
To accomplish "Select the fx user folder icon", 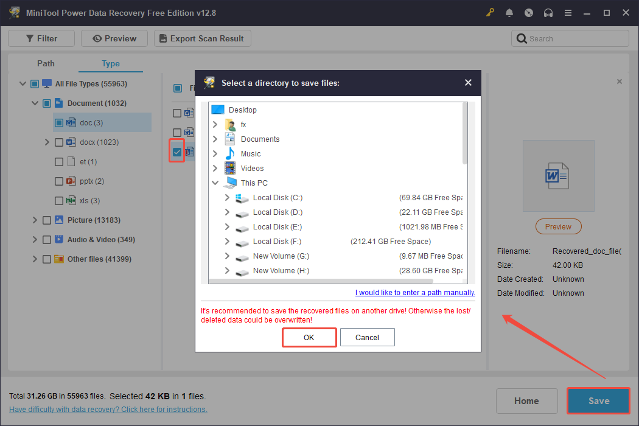I will click(x=230, y=124).
